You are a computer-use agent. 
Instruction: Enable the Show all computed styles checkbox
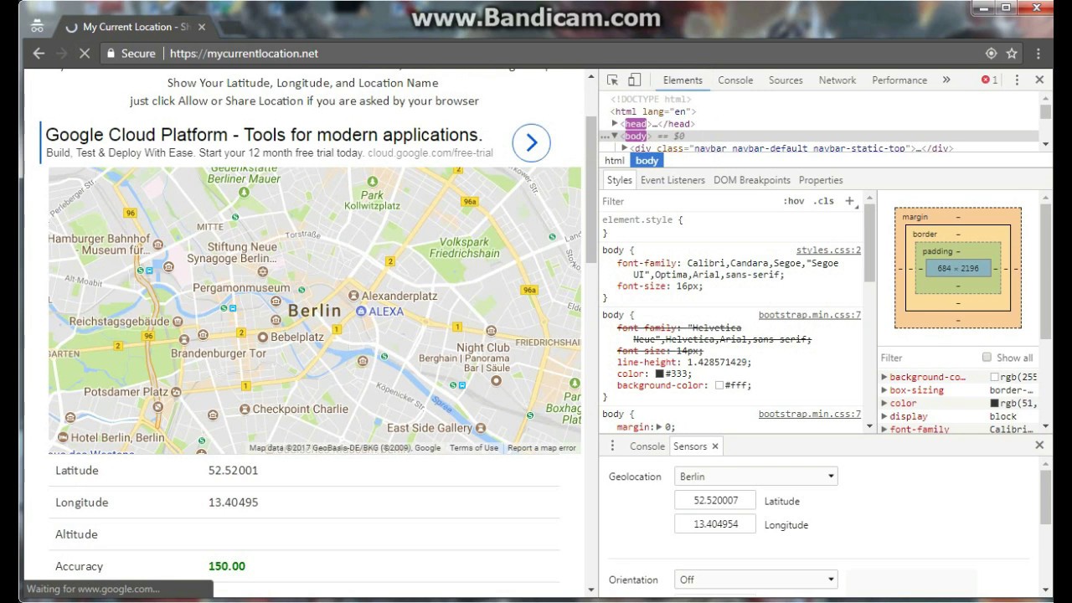(987, 358)
